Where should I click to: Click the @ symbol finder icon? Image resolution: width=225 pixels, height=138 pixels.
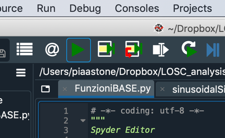coord(52,50)
